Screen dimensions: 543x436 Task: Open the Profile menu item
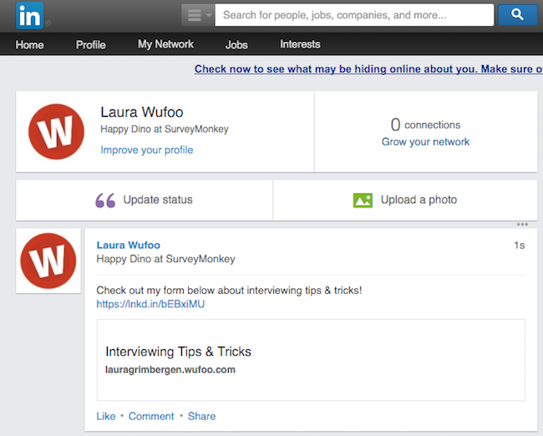(91, 44)
